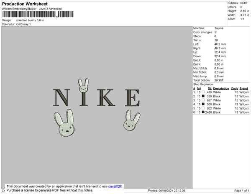Click the 'Description' column header
This screenshot has height=194, width=251.
(221, 89)
